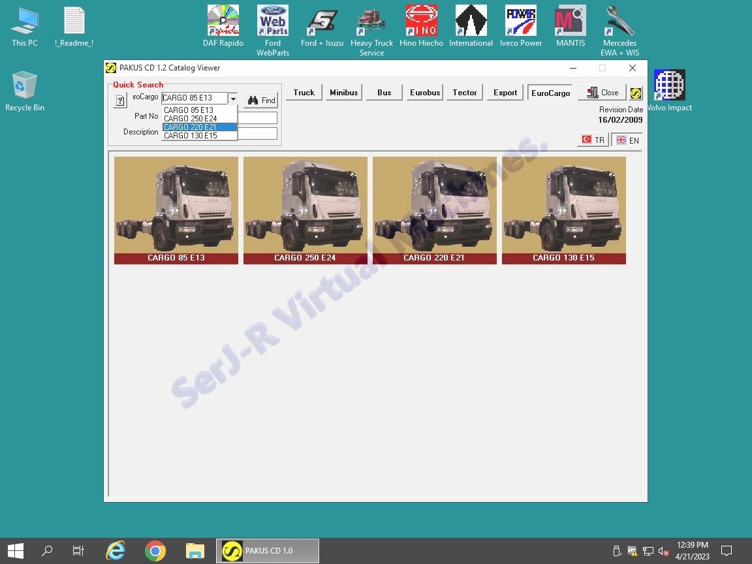
Task: Click the model combo box text field
Action: click(195, 98)
